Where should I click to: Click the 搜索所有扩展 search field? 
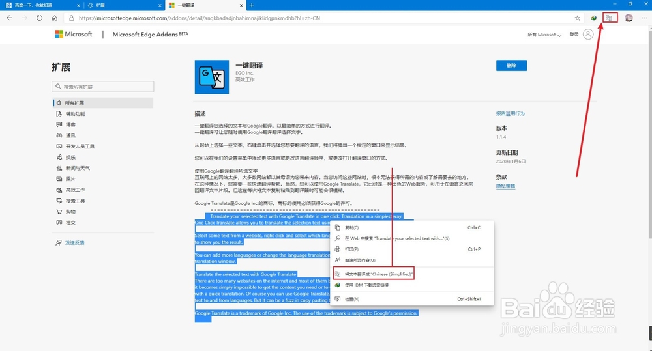click(103, 87)
